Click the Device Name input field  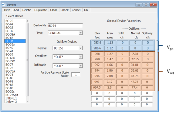65,26
